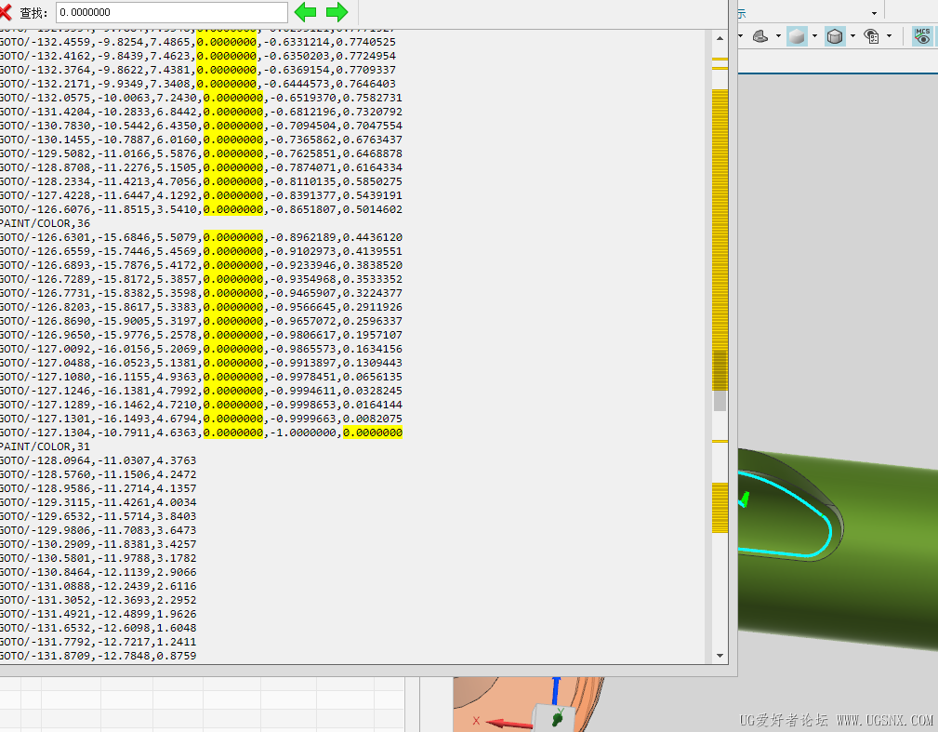Toggle the shaded rendering style
Screen dimensions: 938x732
click(797, 36)
